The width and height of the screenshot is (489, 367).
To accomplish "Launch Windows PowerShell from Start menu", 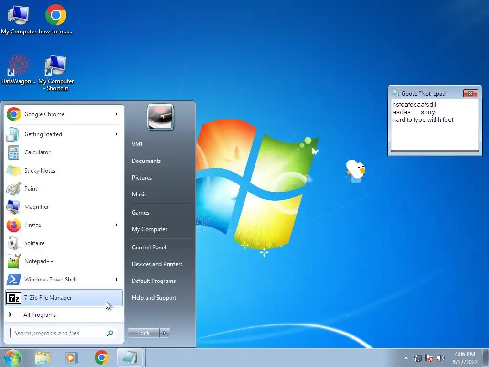I will coord(64,279).
